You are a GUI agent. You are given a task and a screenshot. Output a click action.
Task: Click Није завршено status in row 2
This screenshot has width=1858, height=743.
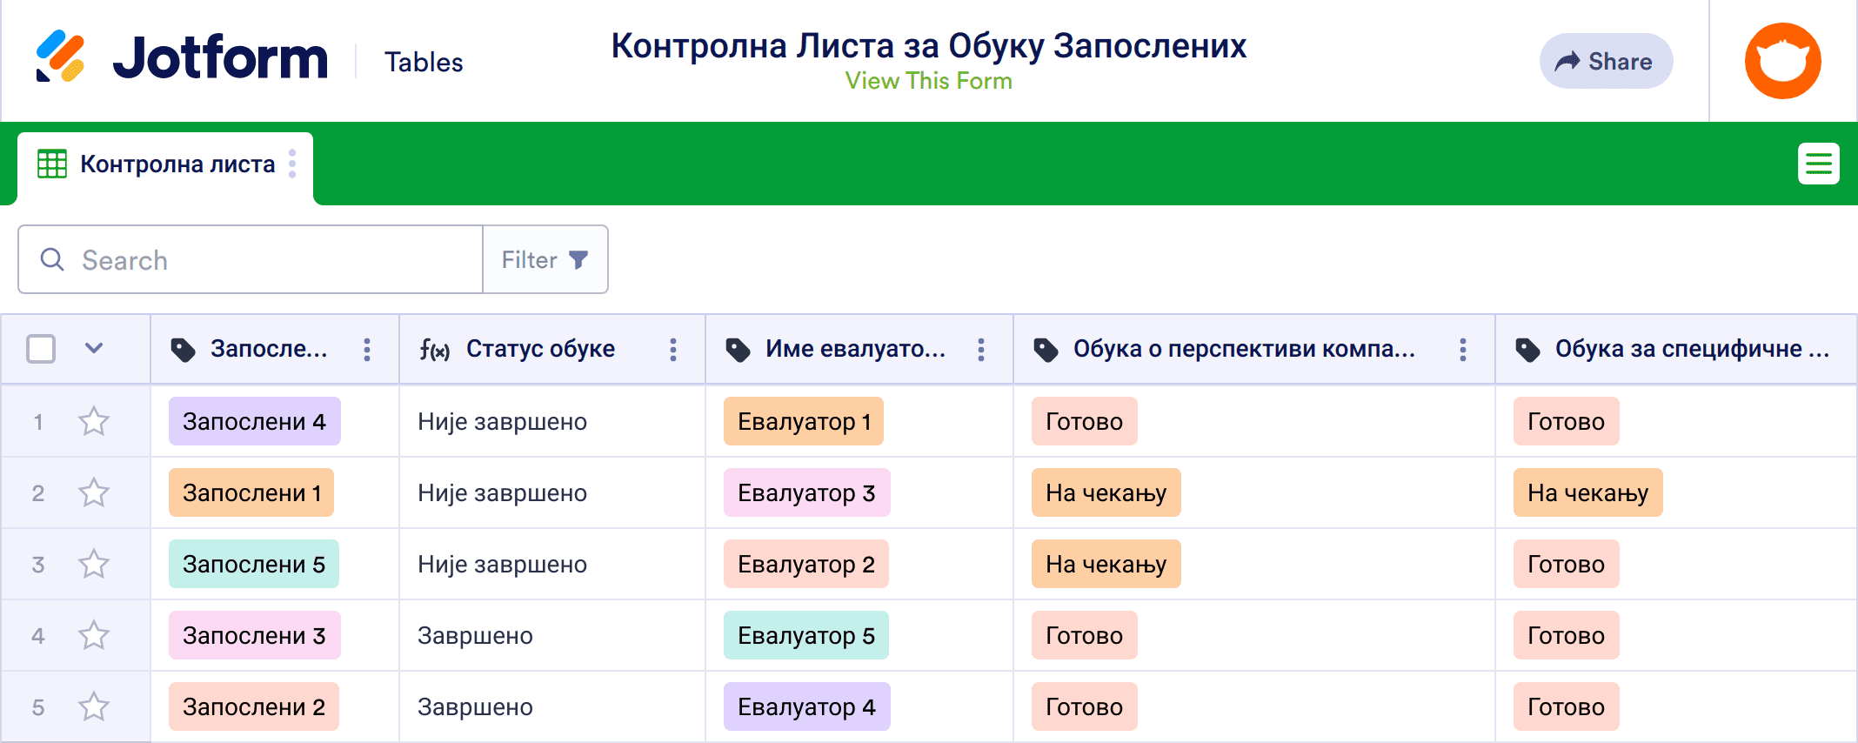[502, 492]
